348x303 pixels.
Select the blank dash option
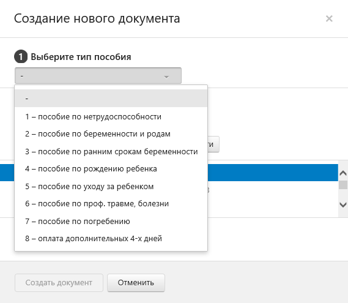111,98
